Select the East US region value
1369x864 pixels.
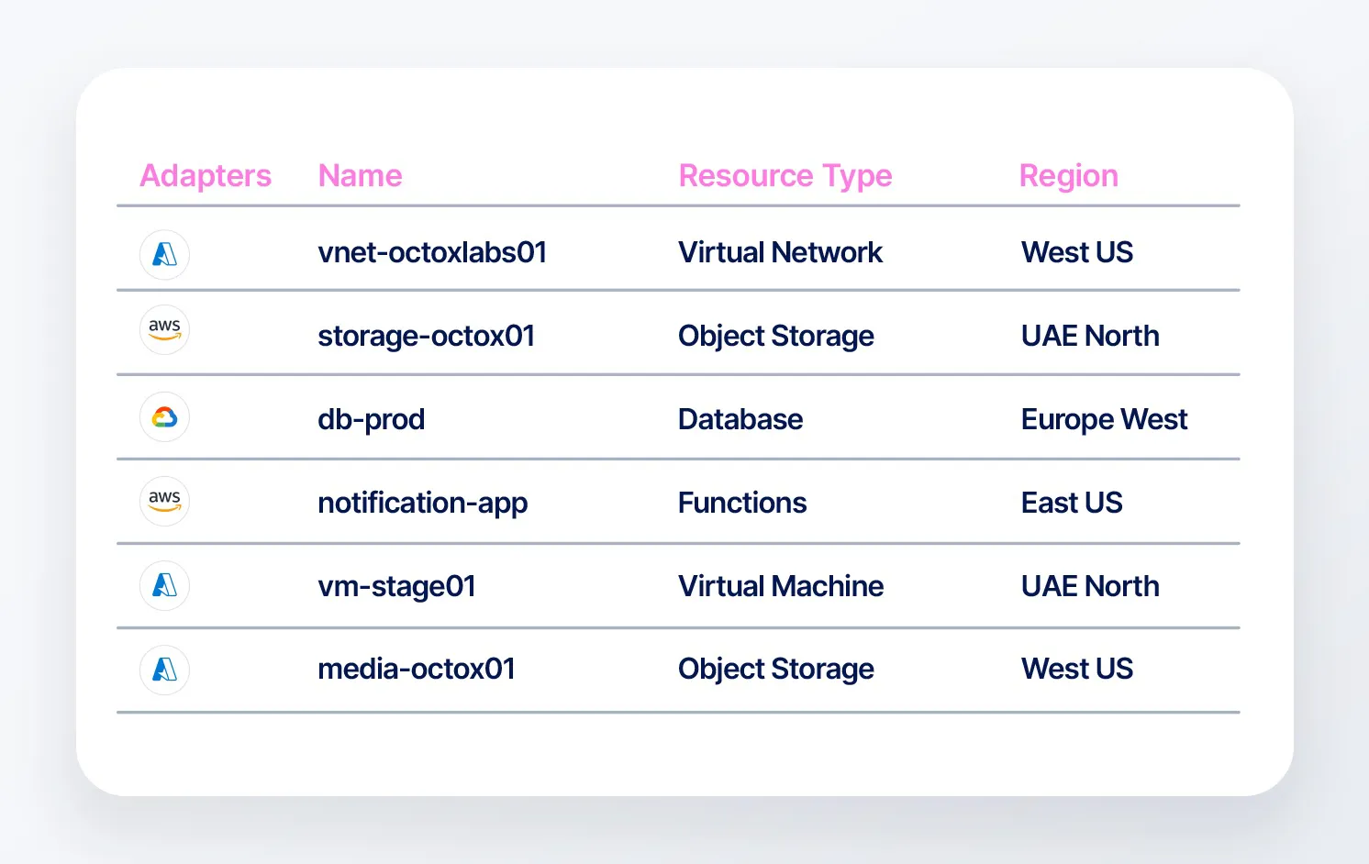coord(1072,503)
